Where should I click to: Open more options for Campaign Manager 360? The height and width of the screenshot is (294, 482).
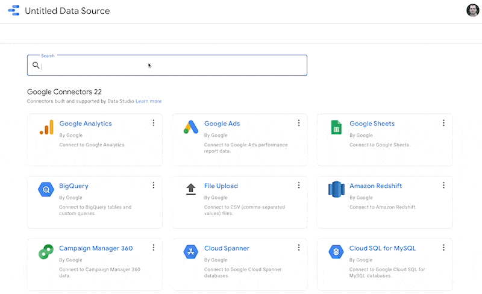tap(154, 248)
